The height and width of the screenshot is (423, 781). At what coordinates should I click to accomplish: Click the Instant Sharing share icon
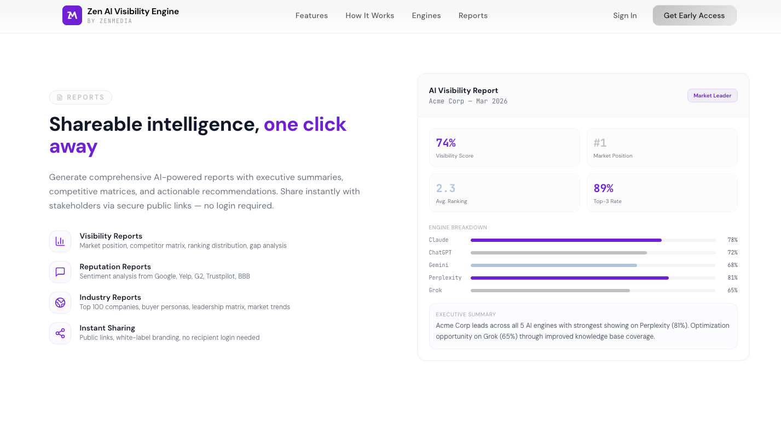(x=60, y=333)
